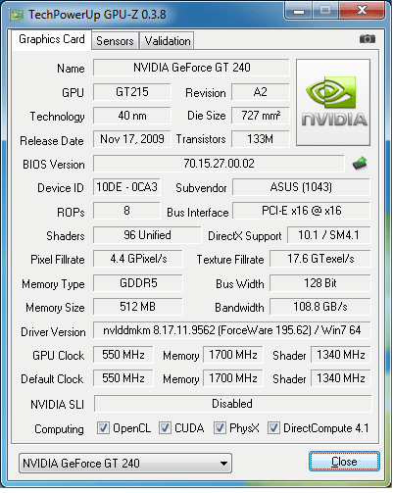Toggle the OpenCL checkbox
Screen dimensions: 393x493
click(x=103, y=428)
